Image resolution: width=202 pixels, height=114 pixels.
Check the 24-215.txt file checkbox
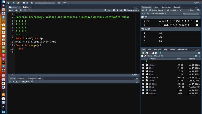pyautogui.click(x=143, y=77)
